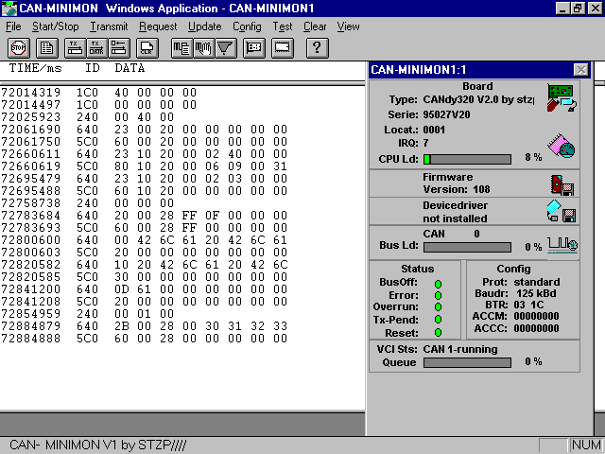Screen dimensions: 605x454
Task: Select log row with time 72783684
Action: (x=145, y=216)
